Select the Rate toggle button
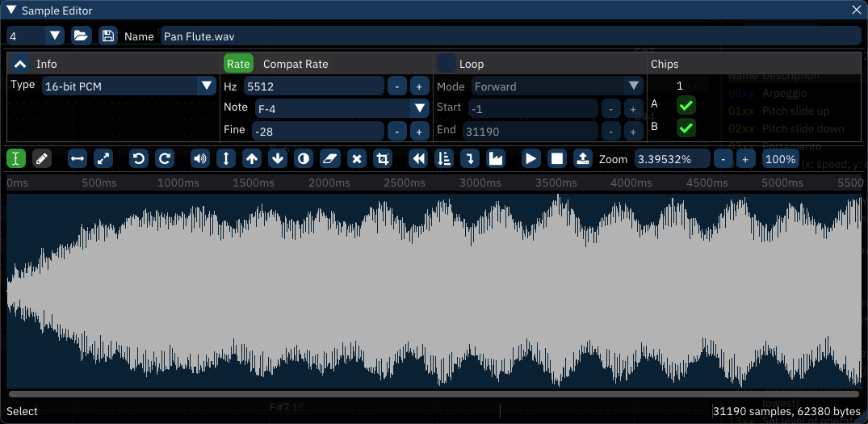Screen dimensions: 868x424 238,65
